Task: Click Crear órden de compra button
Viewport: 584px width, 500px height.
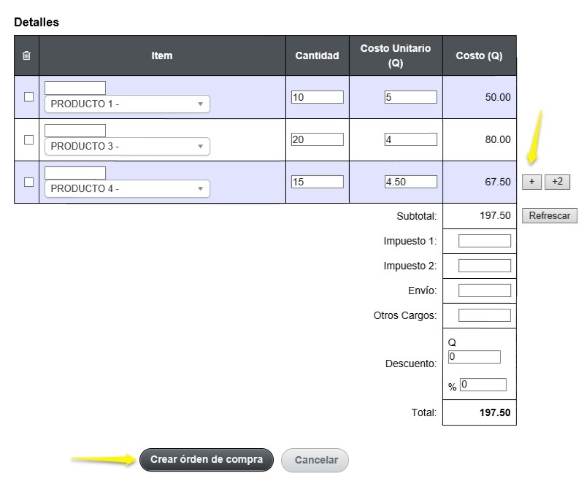Action: tap(207, 460)
